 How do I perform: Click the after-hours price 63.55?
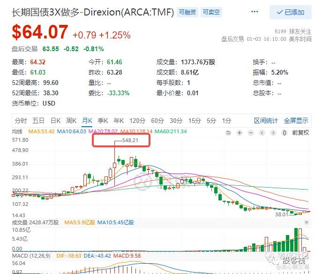click(x=51, y=49)
